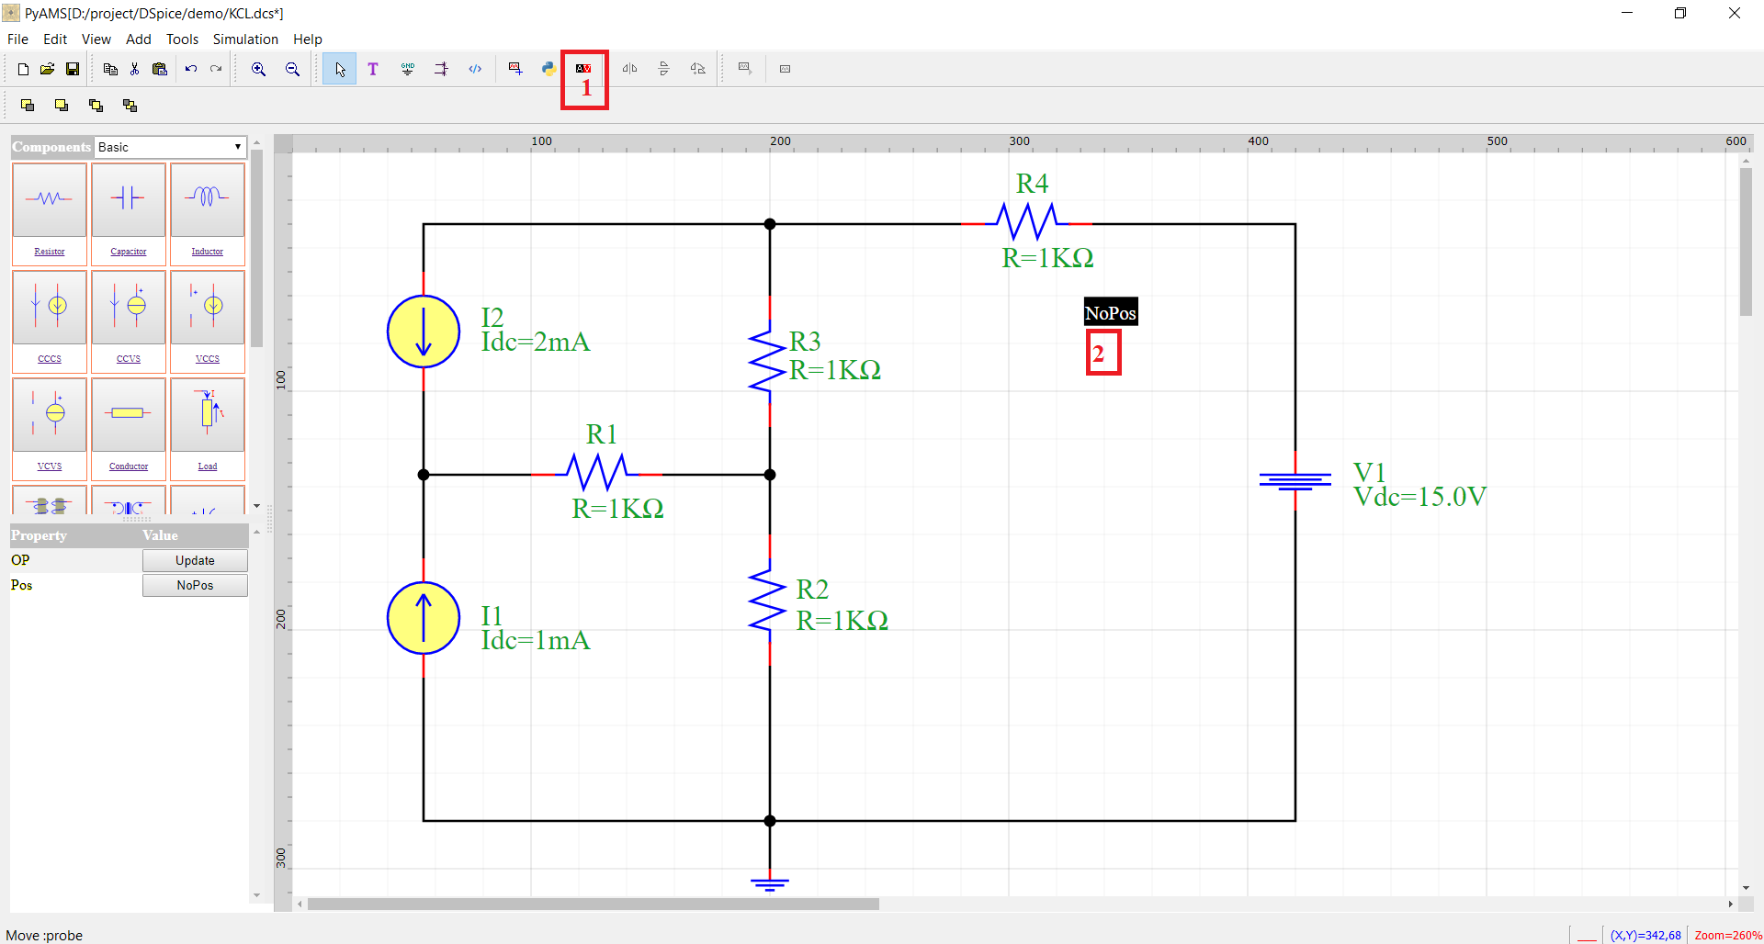Select the Text tool (purple T)
The width and height of the screenshot is (1764, 944).
coord(373,69)
